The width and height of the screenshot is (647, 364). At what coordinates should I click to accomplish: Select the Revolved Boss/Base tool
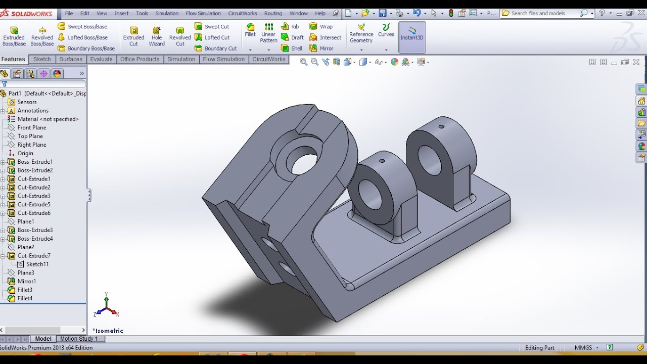pyautogui.click(x=42, y=36)
